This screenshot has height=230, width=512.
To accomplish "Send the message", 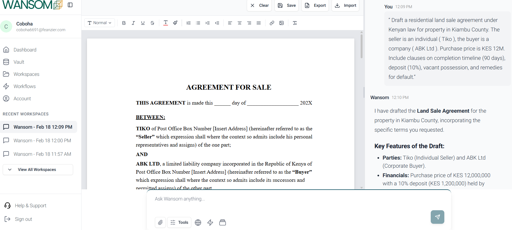I will [438, 217].
